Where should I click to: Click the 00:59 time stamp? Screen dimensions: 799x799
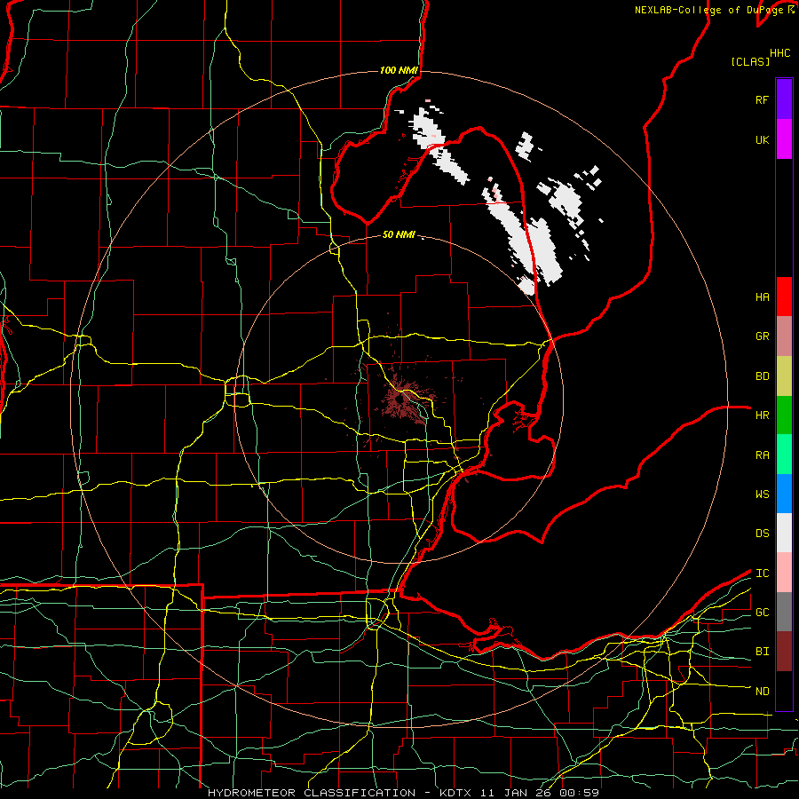[x=579, y=793]
